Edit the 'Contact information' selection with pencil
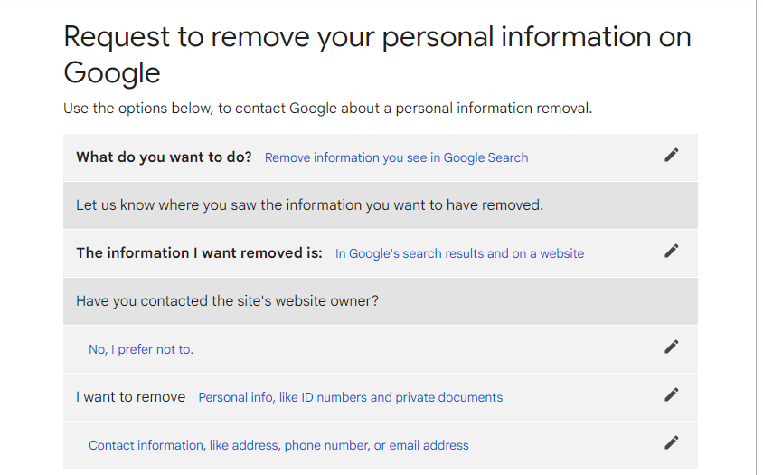The image size is (763, 475). point(672,442)
